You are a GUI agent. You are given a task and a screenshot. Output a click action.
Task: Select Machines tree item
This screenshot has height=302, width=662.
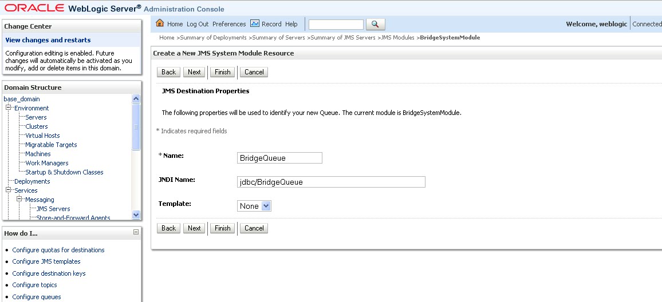click(x=38, y=154)
